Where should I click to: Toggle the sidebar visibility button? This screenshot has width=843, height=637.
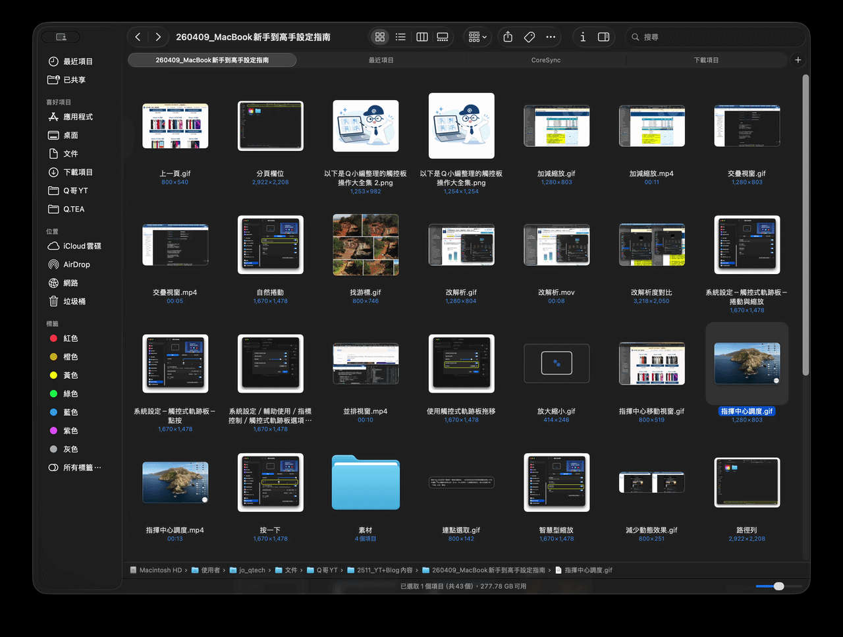(x=61, y=37)
